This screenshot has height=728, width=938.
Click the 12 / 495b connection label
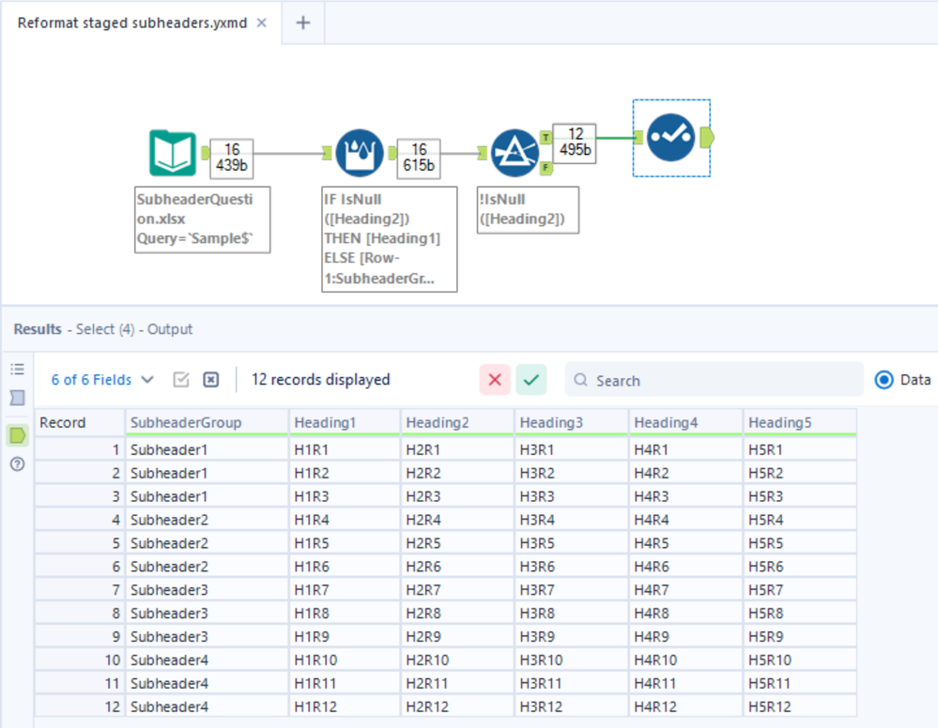tap(575, 143)
